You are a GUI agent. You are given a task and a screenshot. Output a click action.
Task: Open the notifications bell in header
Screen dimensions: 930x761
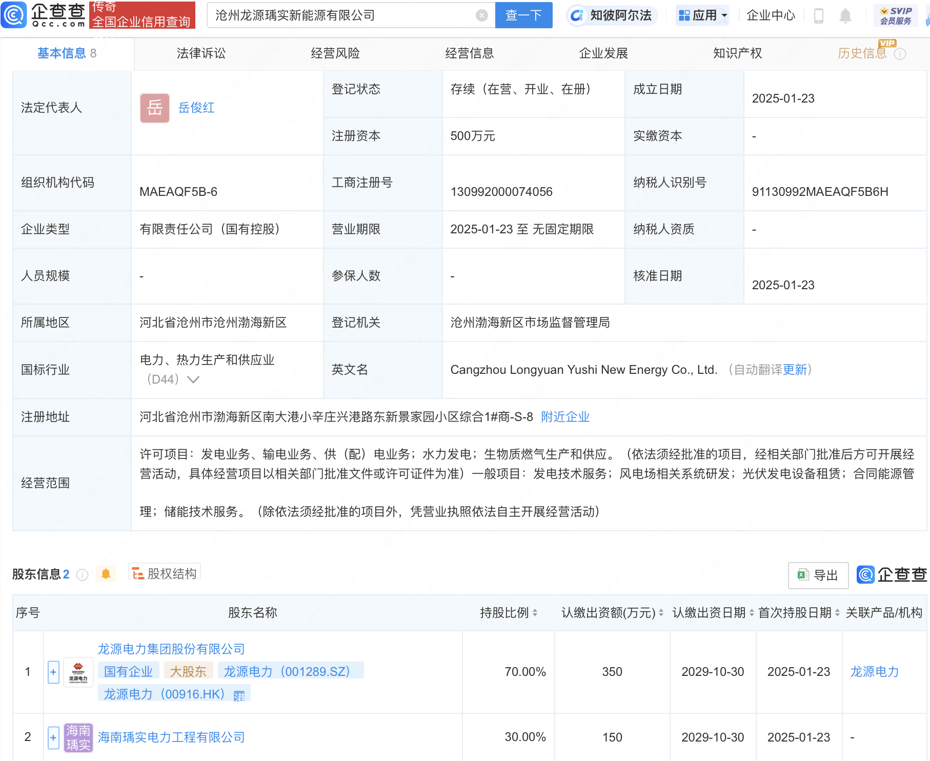click(845, 16)
